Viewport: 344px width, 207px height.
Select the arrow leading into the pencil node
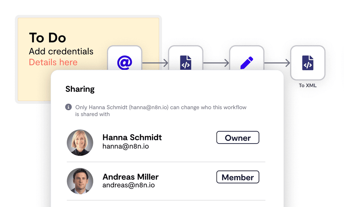point(216,63)
